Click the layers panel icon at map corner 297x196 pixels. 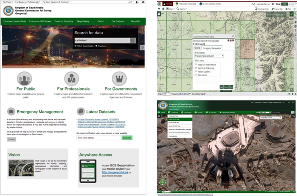(x=159, y=14)
